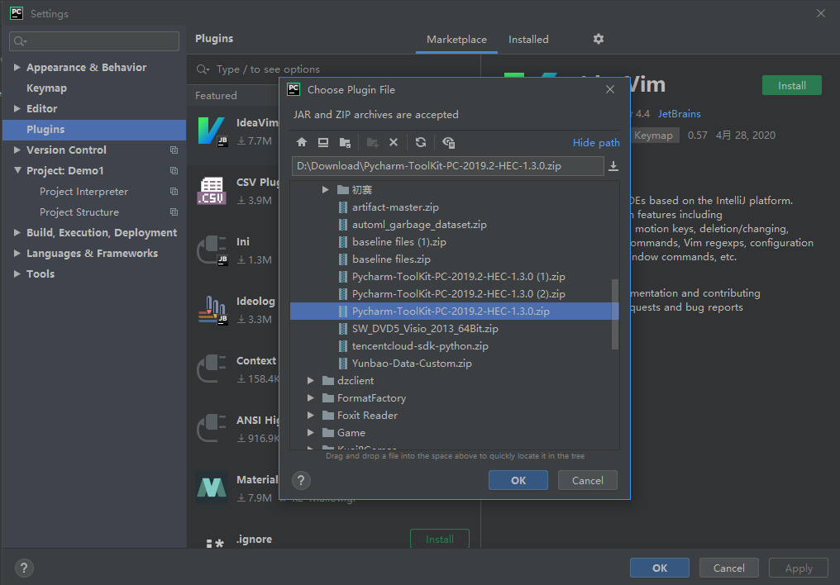Click the copy icon beside Project Interpreter
Screen dimensions: 840x585
pyautogui.click(x=174, y=191)
